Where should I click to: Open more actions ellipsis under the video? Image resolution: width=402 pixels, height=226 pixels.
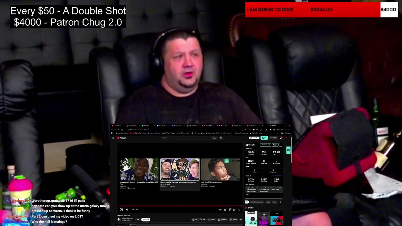point(241,219)
